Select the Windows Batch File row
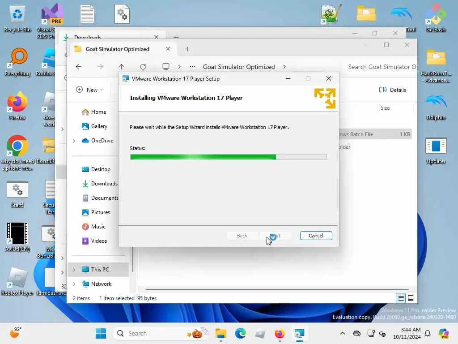 pos(375,134)
